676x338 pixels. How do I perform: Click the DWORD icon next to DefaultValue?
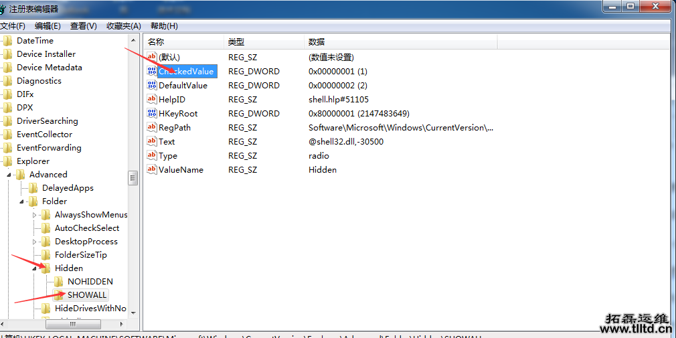pos(152,86)
